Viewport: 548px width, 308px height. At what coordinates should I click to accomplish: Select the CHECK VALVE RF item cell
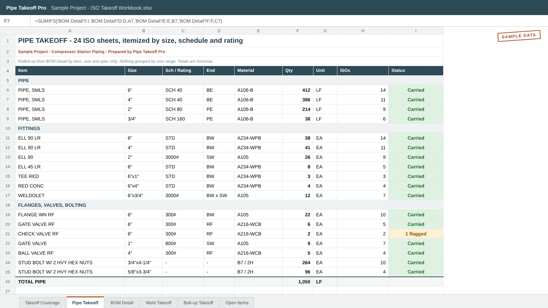70,234
